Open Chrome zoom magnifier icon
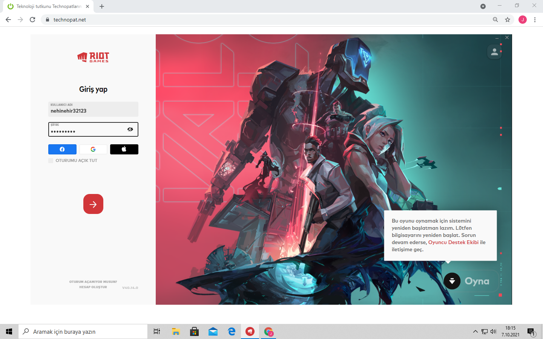The image size is (543, 339). [495, 20]
